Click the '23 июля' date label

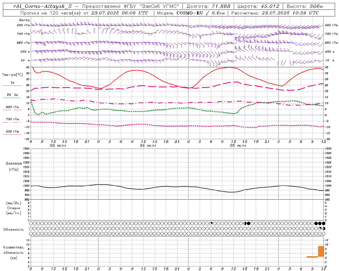(58, 146)
